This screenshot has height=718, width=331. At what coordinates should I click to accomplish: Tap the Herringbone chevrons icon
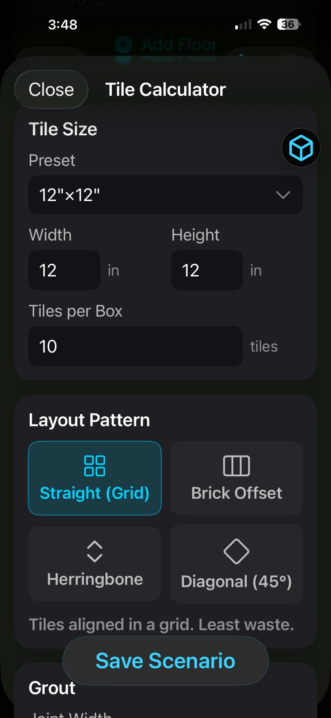[95, 551]
